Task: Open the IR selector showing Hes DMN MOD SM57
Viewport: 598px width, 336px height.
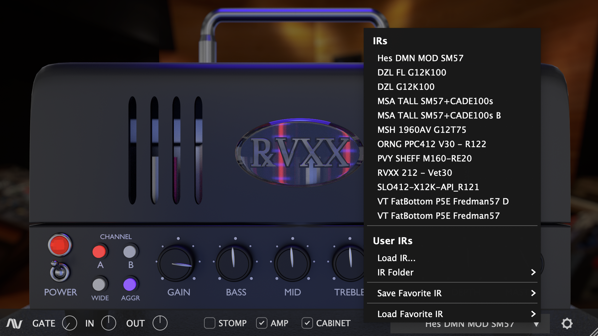Action: [469, 324]
